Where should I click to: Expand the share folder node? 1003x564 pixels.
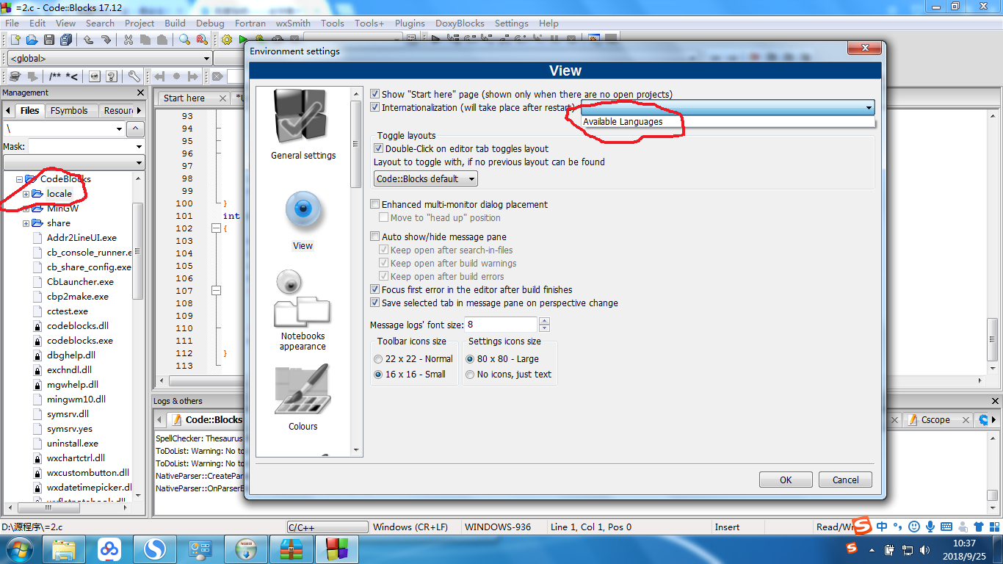(26, 223)
